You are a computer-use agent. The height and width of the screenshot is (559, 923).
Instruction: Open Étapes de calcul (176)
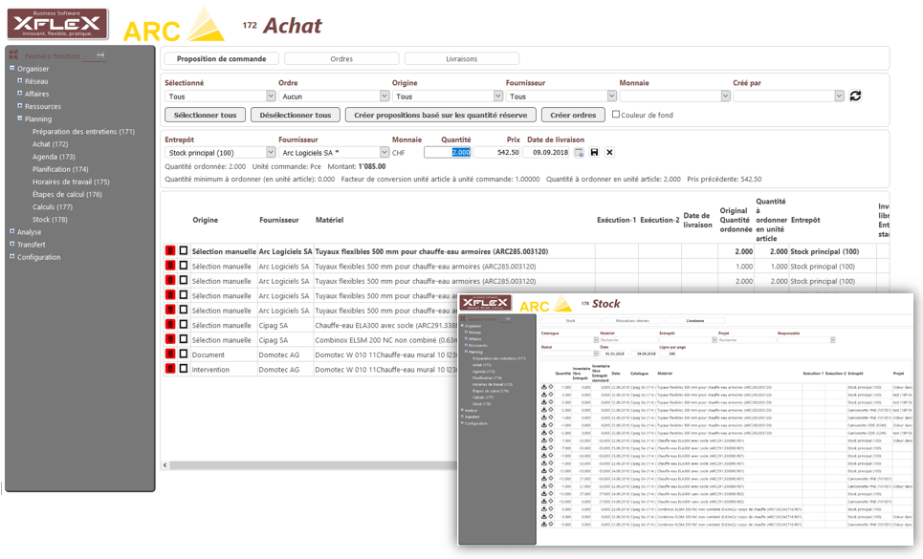coord(67,195)
